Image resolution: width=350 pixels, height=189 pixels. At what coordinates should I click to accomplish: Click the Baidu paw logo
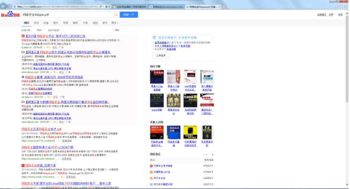[10, 14]
